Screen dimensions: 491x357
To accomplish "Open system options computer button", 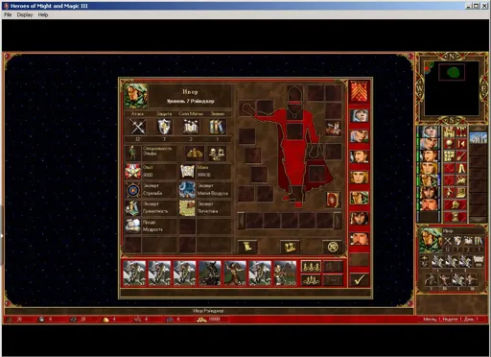I will click(460, 192).
